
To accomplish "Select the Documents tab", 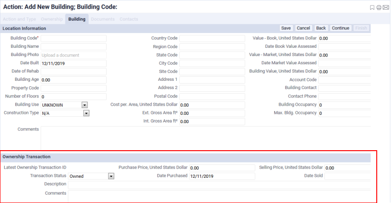I will (103, 19).
